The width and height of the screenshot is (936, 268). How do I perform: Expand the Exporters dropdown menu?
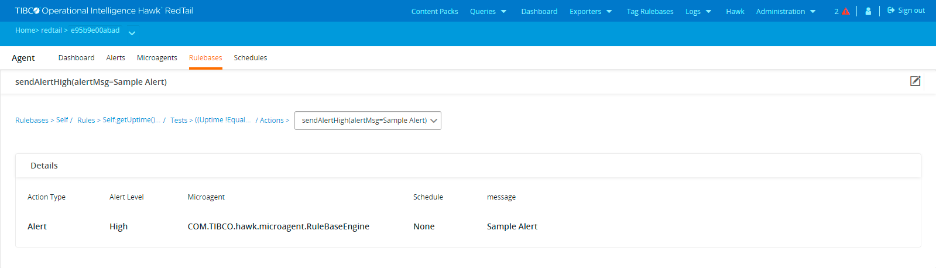coord(591,12)
